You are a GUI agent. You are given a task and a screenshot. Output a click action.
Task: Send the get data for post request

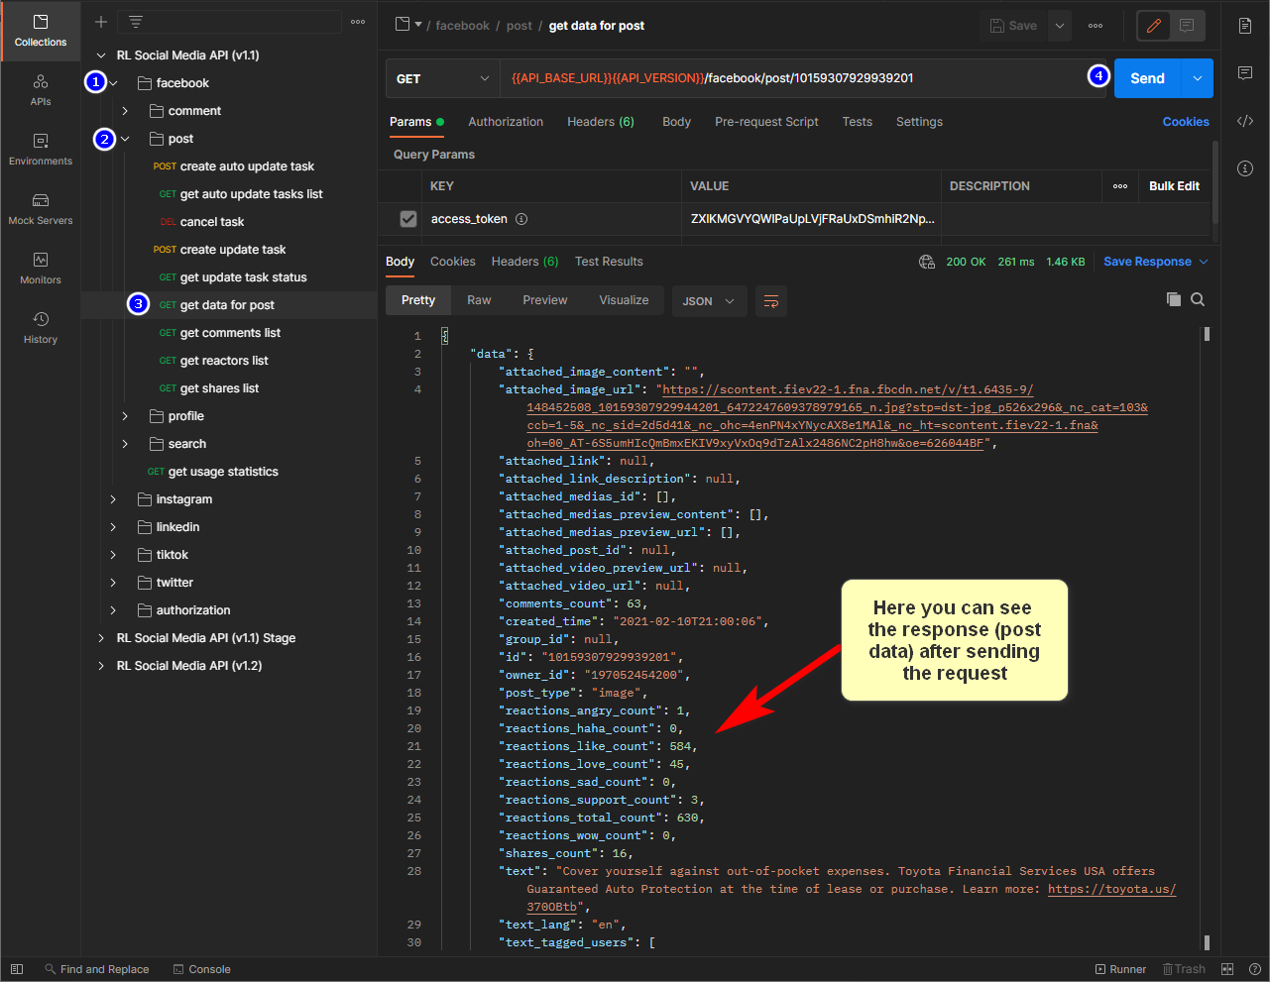[1146, 77]
